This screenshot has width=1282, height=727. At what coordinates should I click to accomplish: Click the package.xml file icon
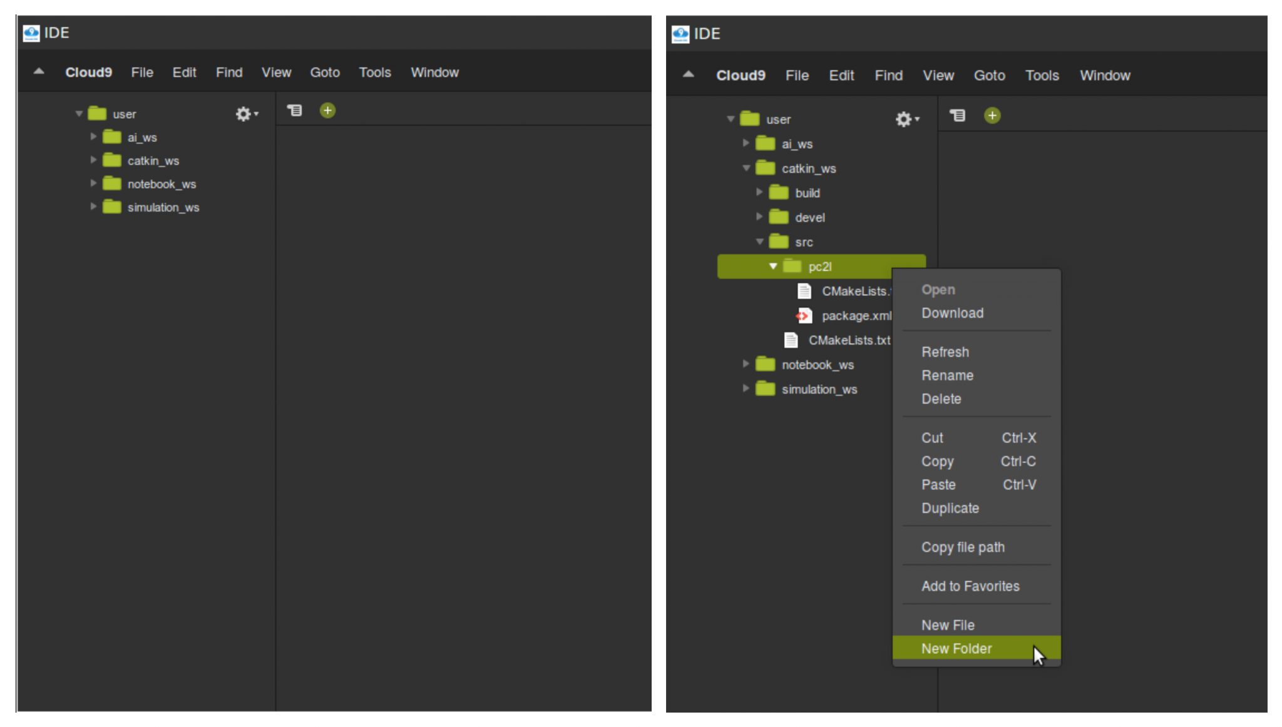click(x=804, y=316)
